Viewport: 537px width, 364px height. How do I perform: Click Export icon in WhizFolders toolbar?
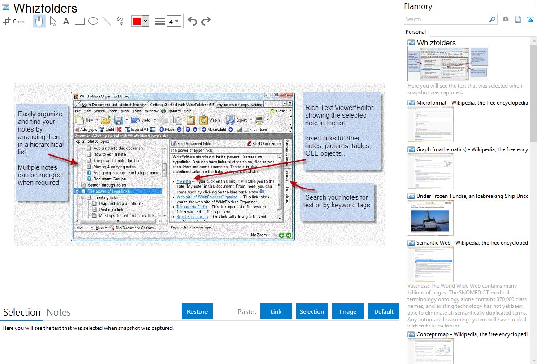pyautogui.click(x=230, y=120)
